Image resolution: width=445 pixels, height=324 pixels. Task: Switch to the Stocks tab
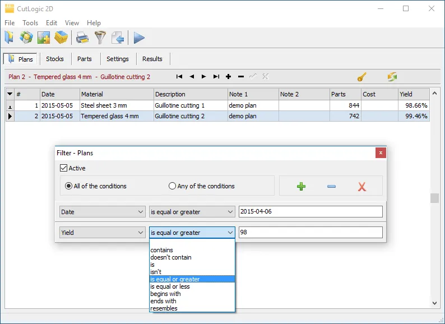[55, 59]
